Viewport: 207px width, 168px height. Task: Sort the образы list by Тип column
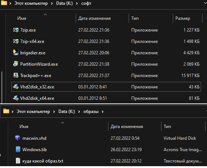tap(167, 127)
